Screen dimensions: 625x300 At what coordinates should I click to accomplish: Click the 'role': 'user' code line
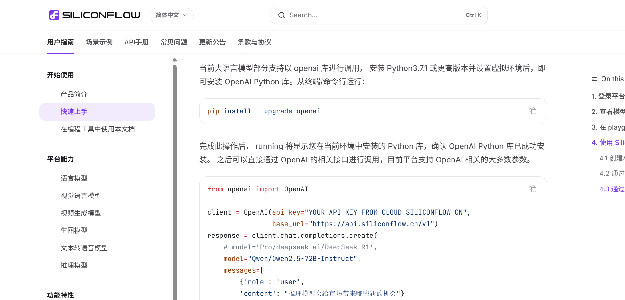click(x=272, y=282)
